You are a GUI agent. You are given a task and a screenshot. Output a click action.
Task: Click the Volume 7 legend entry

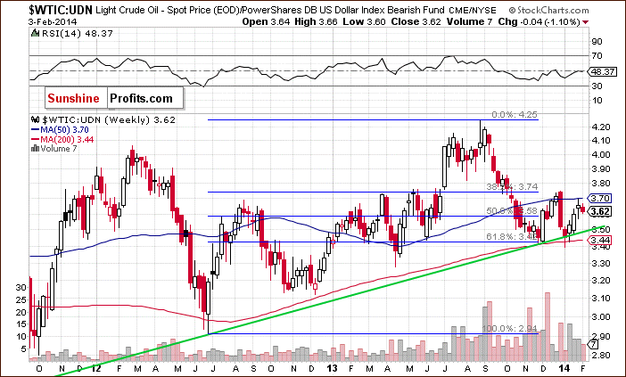click(59, 149)
